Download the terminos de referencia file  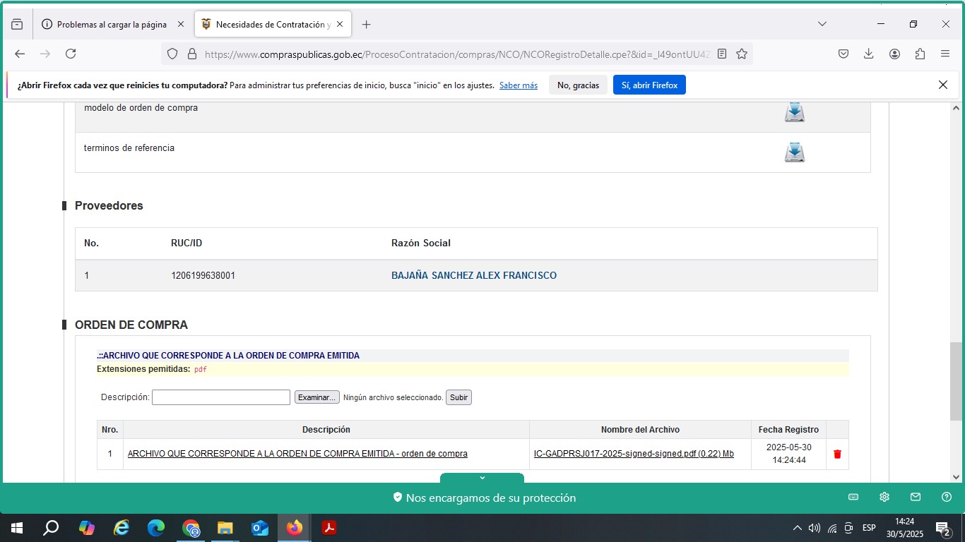pyautogui.click(x=794, y=152)
